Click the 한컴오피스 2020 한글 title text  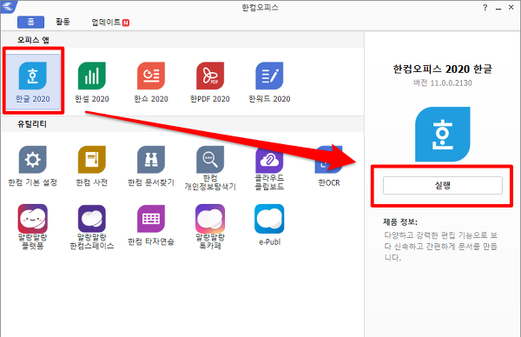point(443,69)
